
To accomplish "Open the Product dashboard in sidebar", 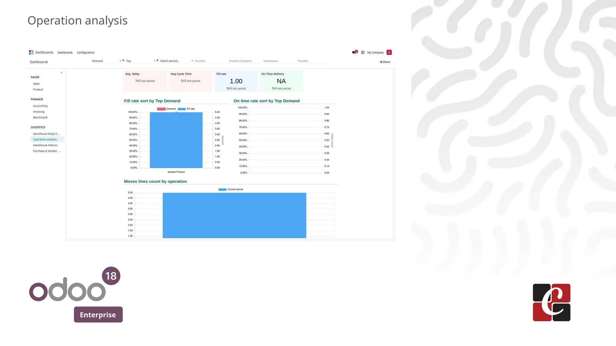I will click(38, 90).
